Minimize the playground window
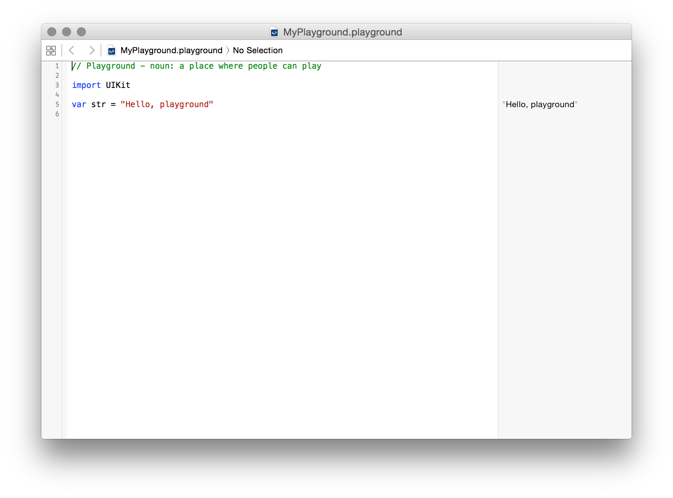Screen dimensions: 673x498 point(67,32)
